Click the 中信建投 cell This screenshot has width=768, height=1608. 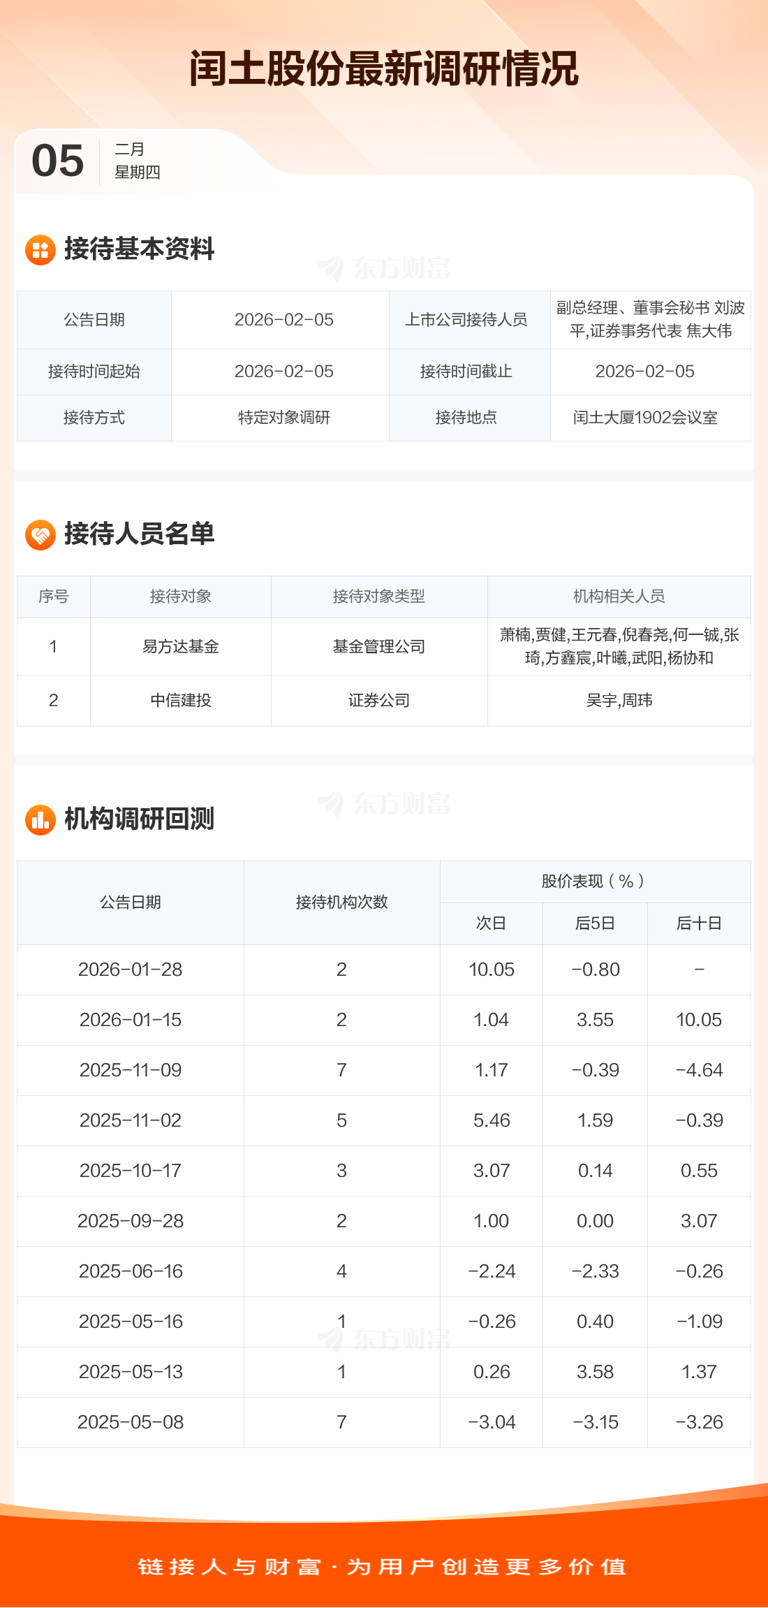click(x=181, y=701)
